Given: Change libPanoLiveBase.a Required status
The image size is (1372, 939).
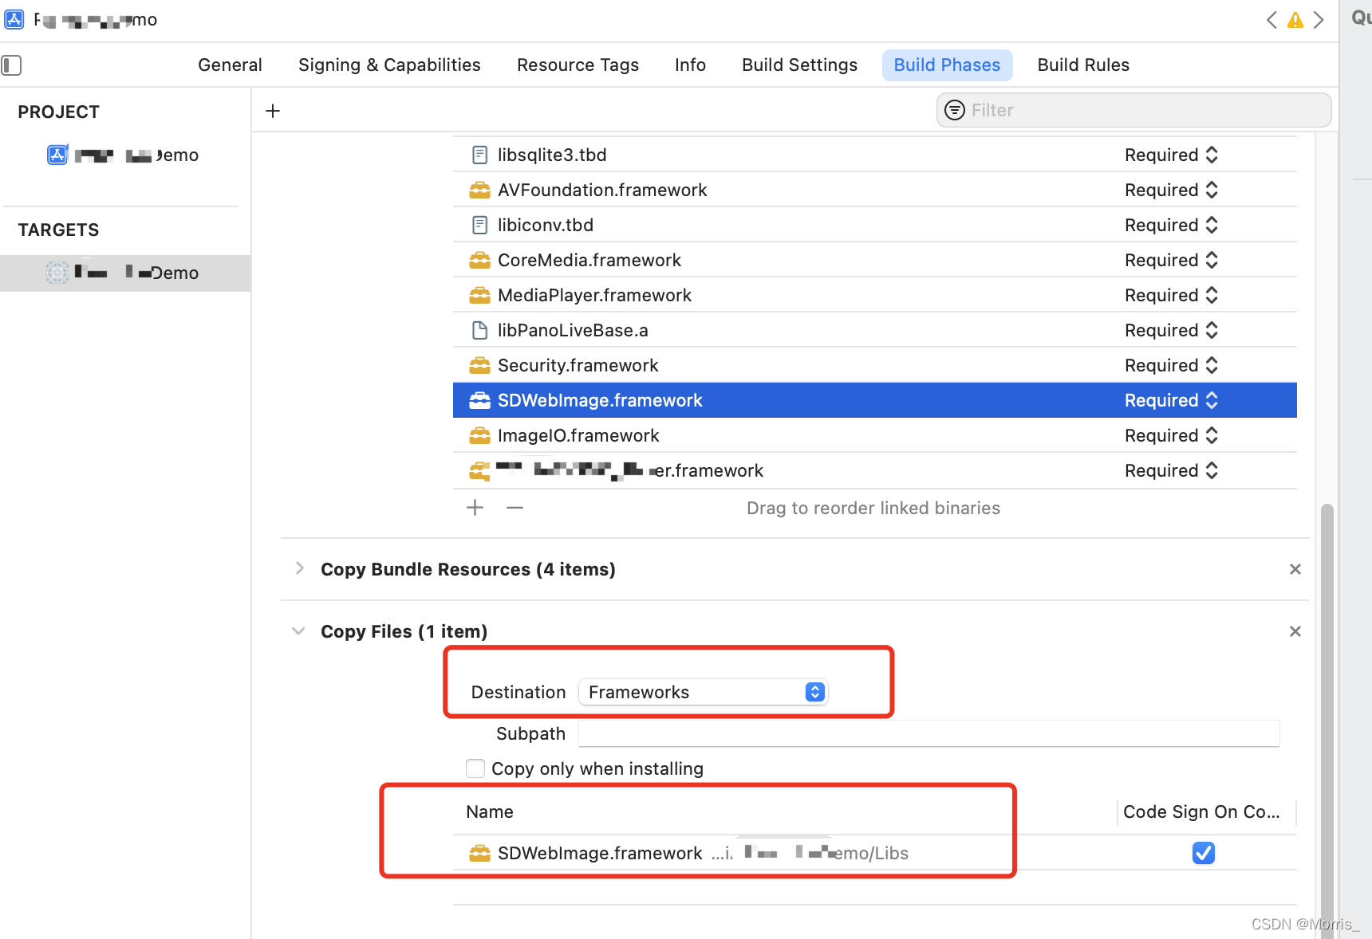Looking at the screenshot, I should 1171,330.
